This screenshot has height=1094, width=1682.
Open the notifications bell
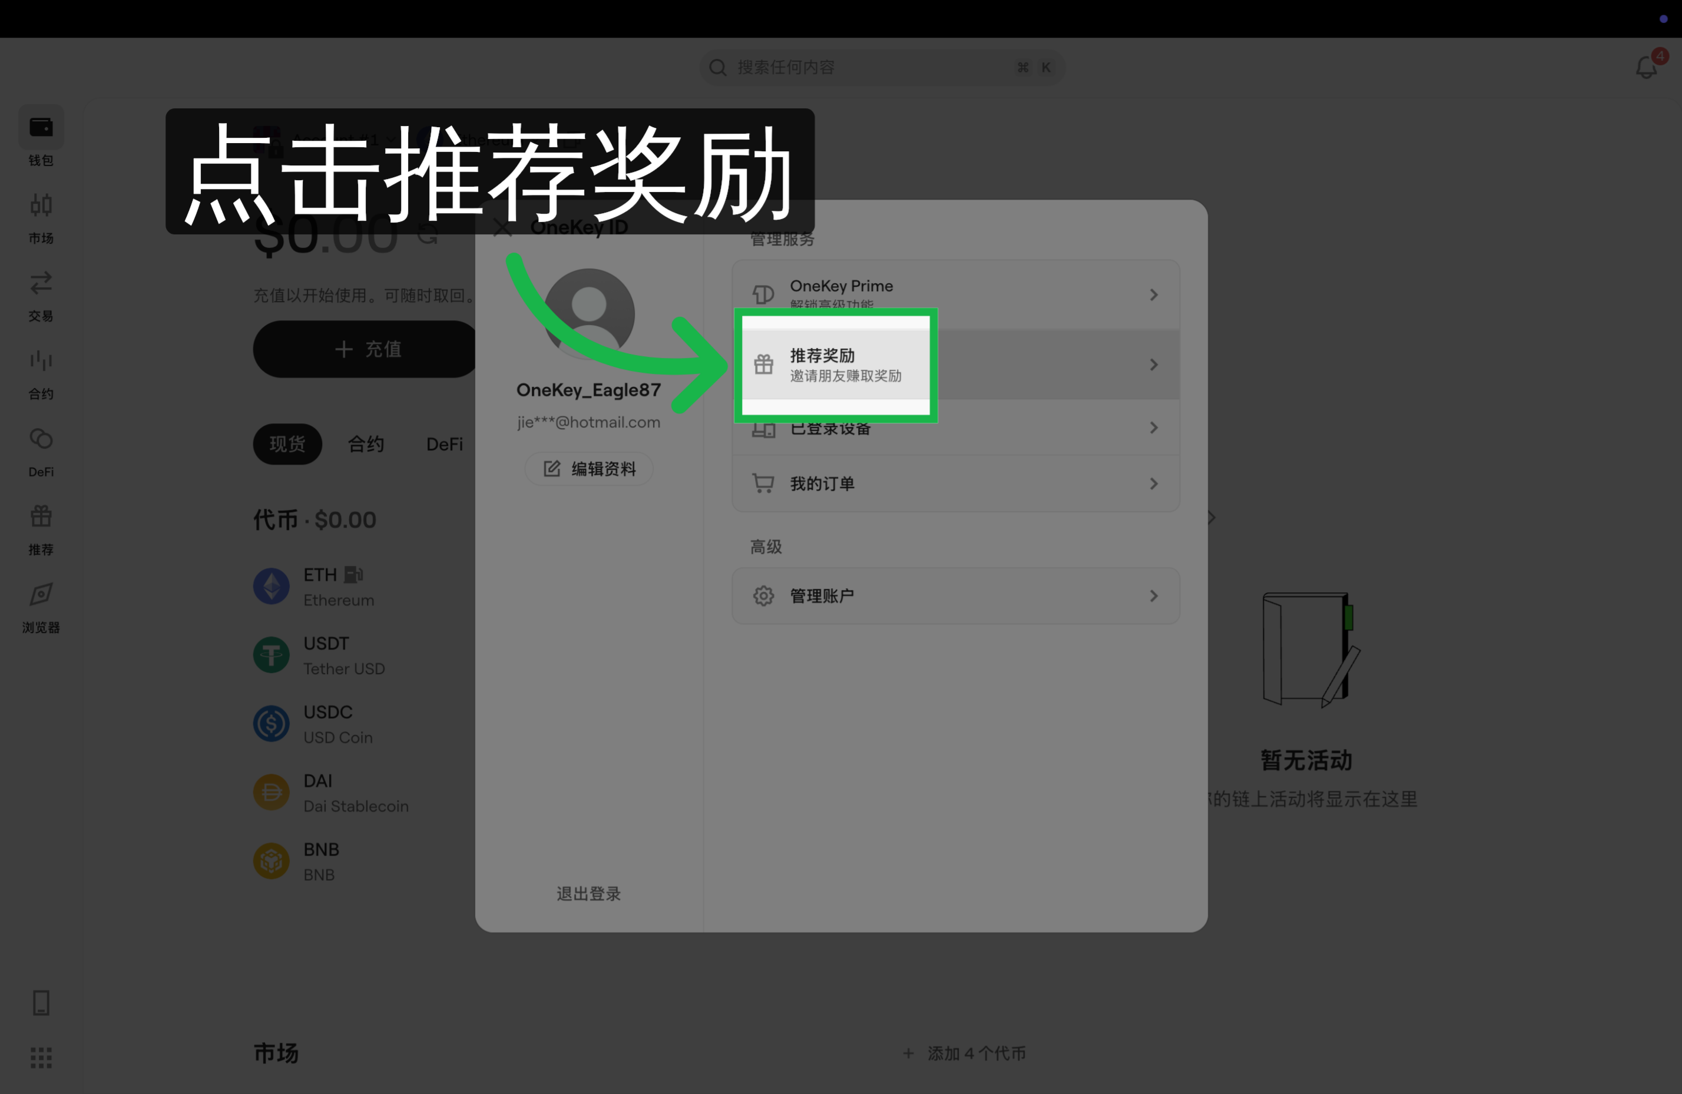(x=1647, y=67)
